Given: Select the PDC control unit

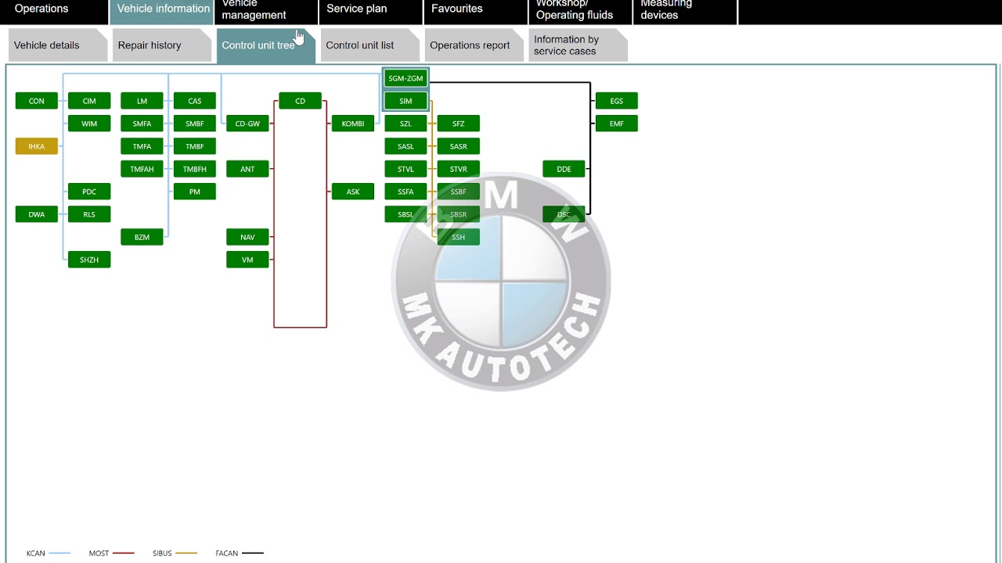Looking at the screenshot, I should click(x=89, y=192).
